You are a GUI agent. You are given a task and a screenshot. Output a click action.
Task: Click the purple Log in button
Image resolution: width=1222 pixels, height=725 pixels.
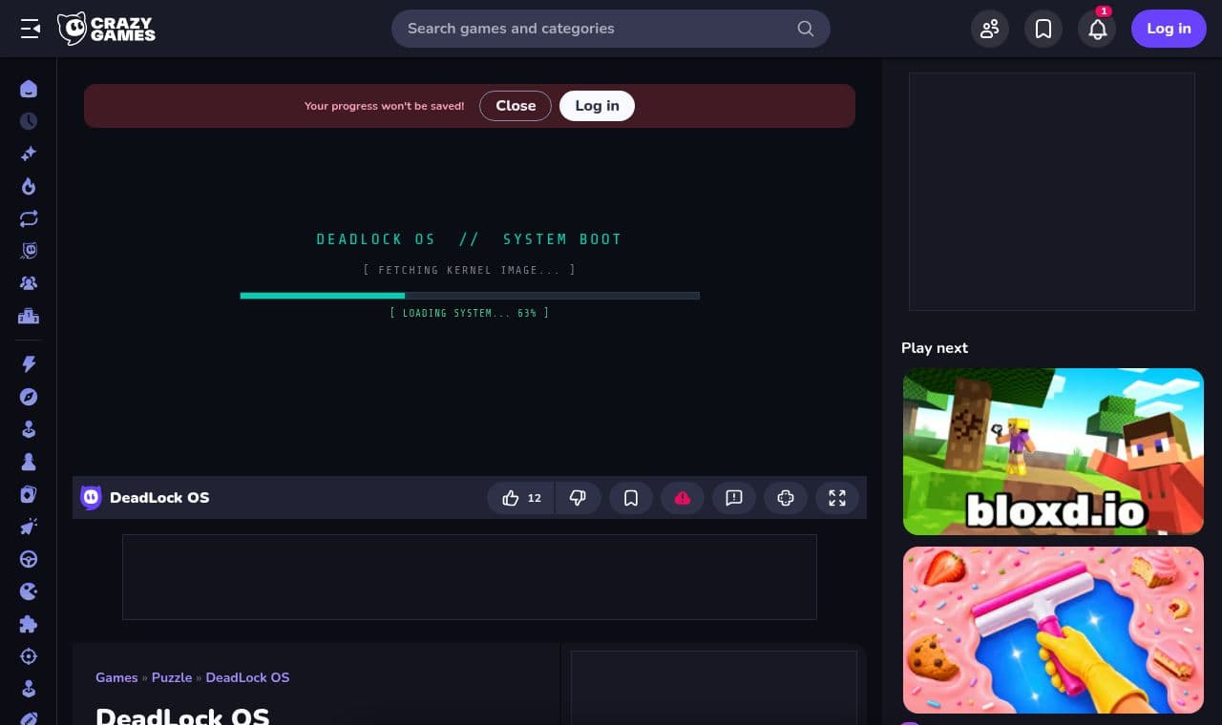[x=1169, y=29]
